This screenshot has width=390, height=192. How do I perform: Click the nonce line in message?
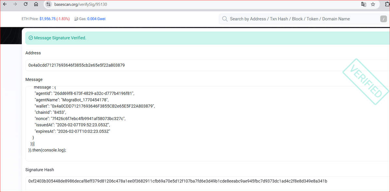(80, 119)
